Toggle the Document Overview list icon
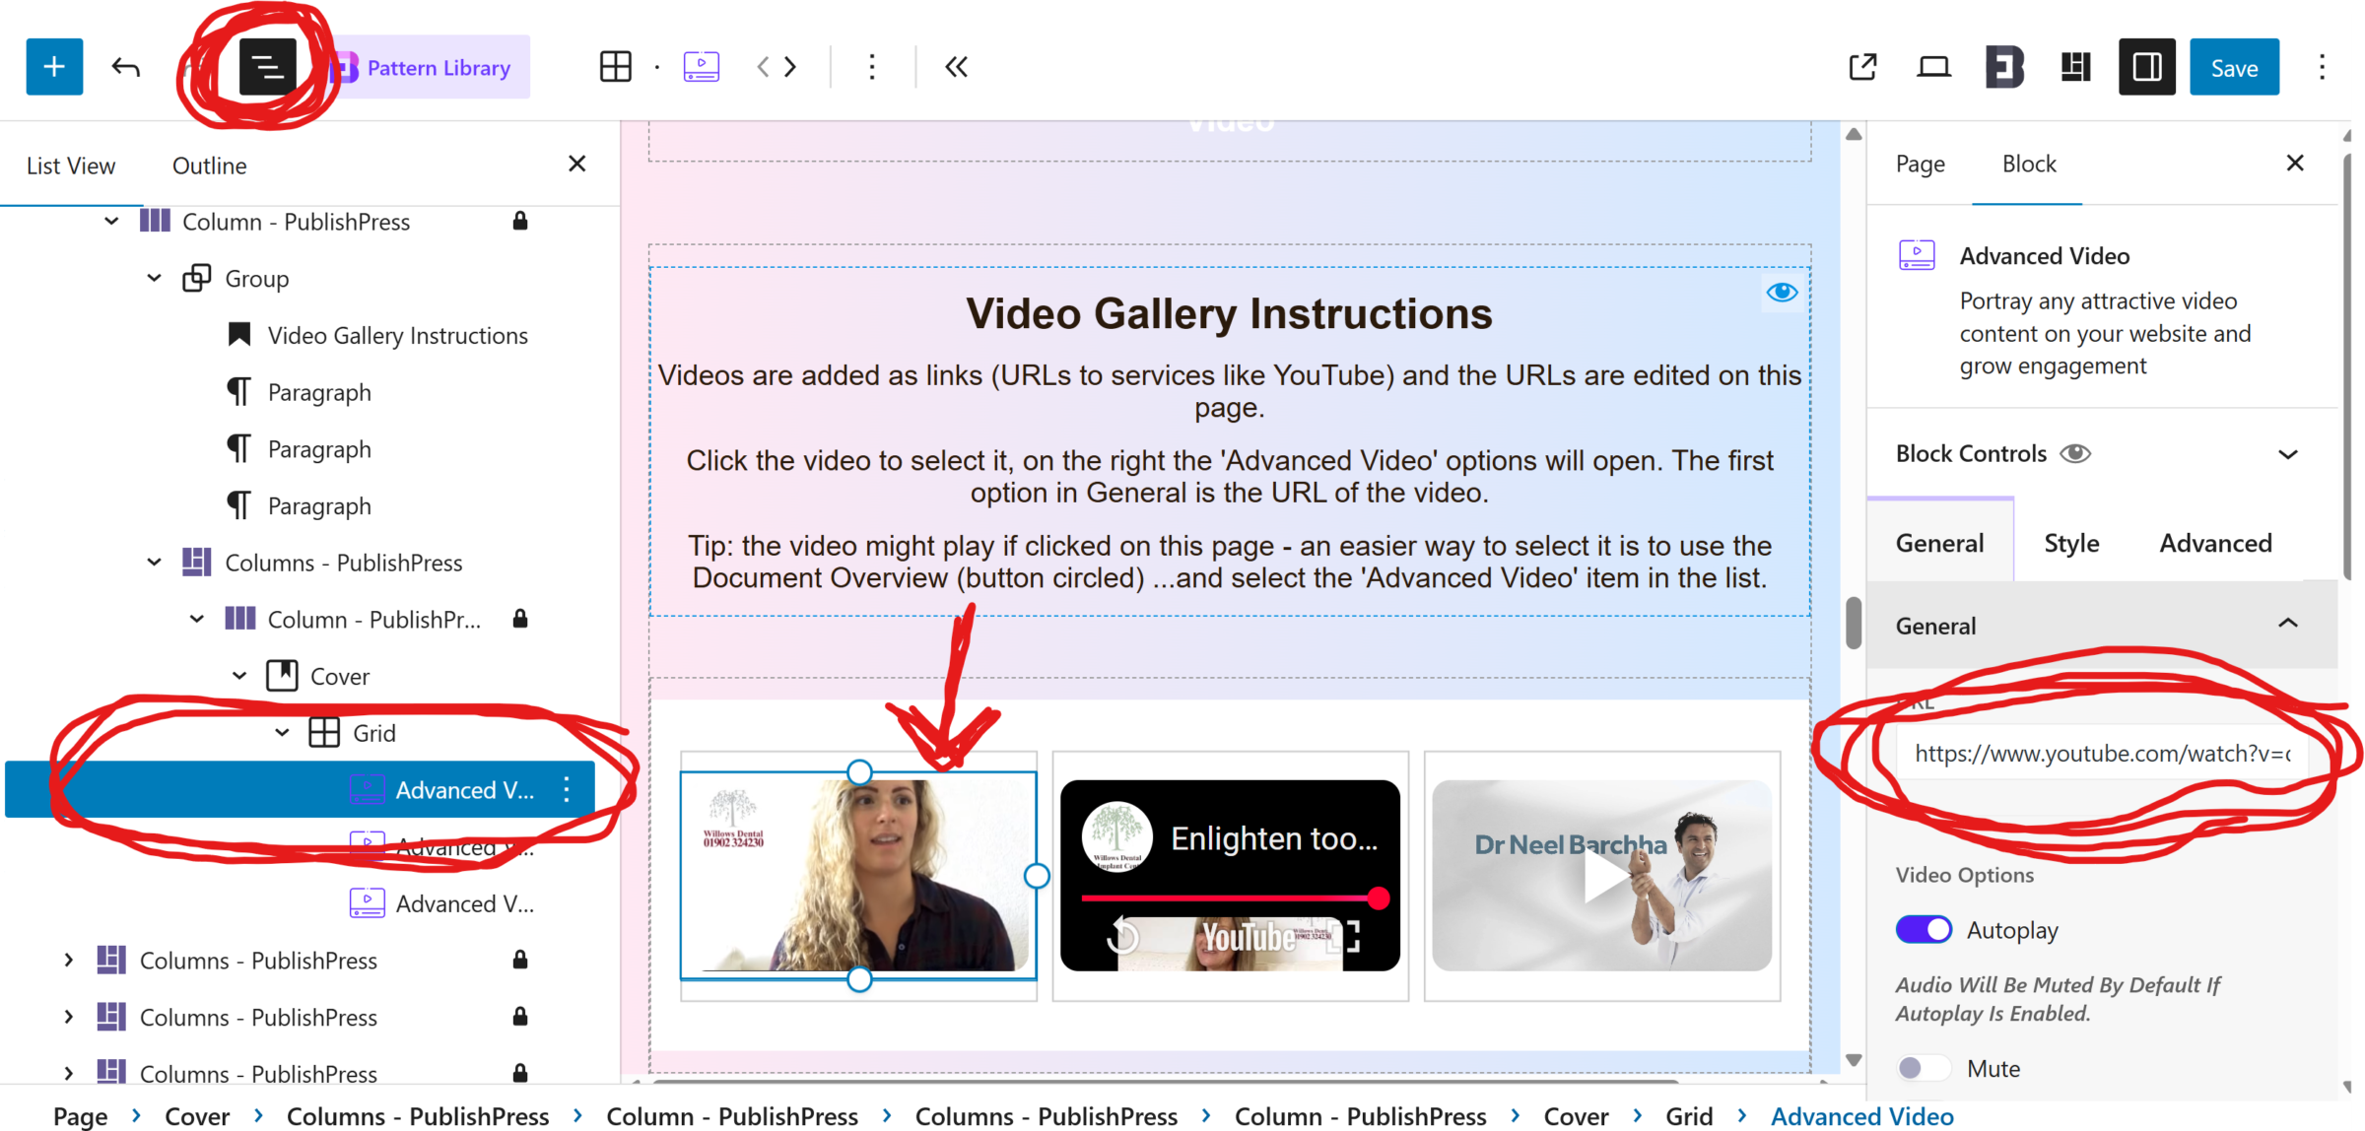Image resolution: width=2365 pixels, height=1131 pixels. click(x=267, y=67)
